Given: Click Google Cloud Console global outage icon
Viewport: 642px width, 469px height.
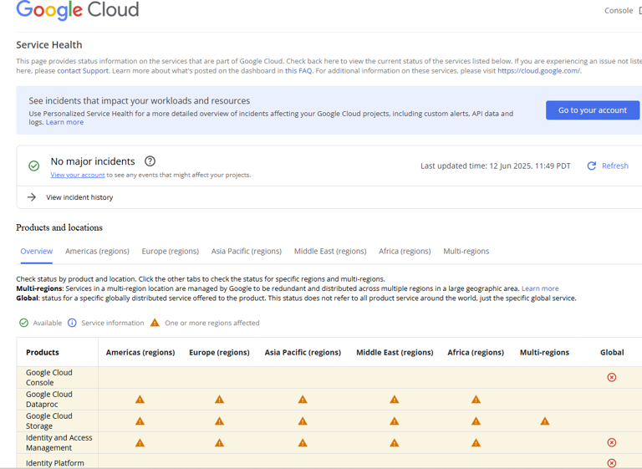Looking at the screenshot, I should point(612,378).
